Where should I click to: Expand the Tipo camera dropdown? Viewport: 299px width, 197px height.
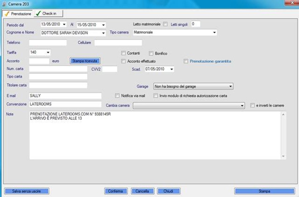click(x=214, y=32)
